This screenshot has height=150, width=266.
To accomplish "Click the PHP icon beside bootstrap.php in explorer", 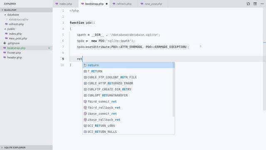I will click(5, 48).
